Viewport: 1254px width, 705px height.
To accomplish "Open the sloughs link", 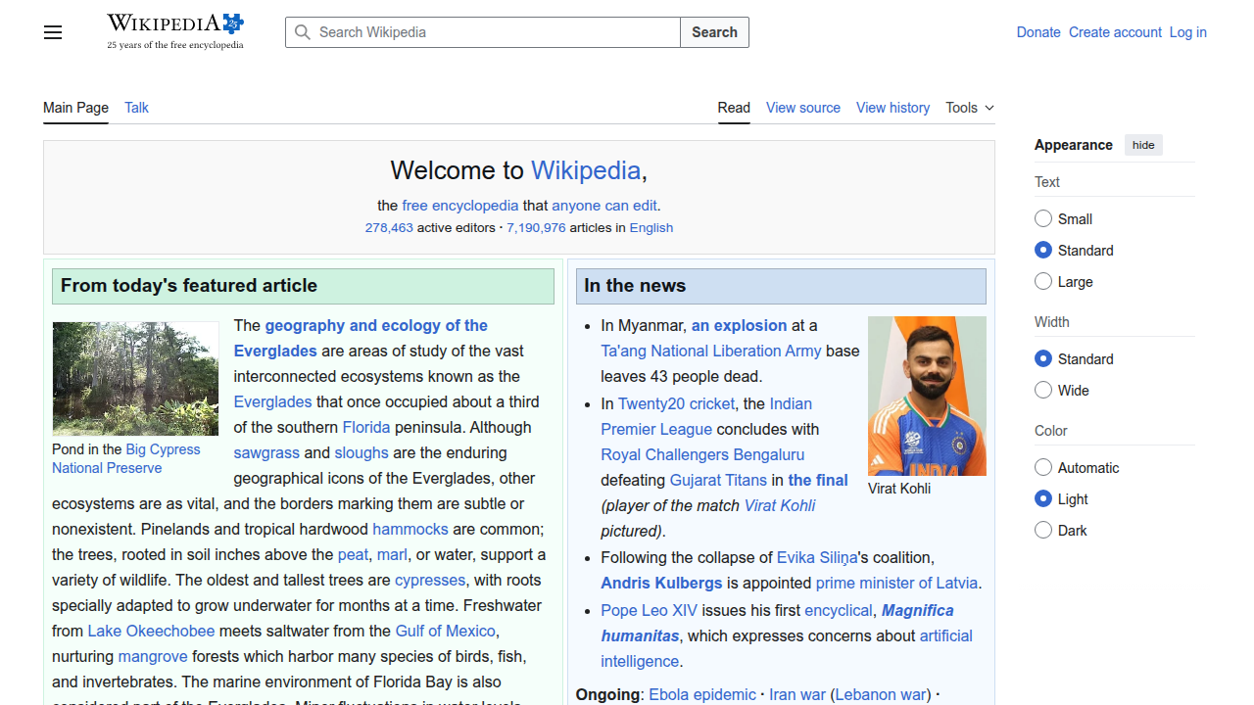I will click(362, 452).
